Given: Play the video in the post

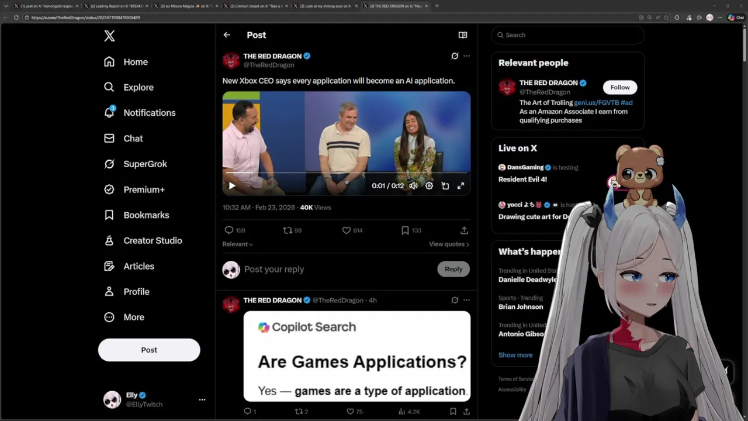Looking at the screenshot, I should coord(232,186).
